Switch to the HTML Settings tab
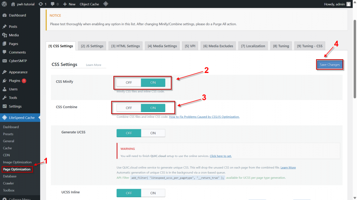 tap(125, 46)
